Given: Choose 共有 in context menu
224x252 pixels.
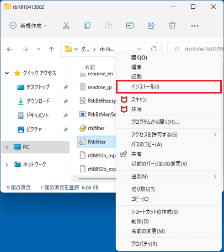Looking at the screenshot, I should click(x=169, y=154).
